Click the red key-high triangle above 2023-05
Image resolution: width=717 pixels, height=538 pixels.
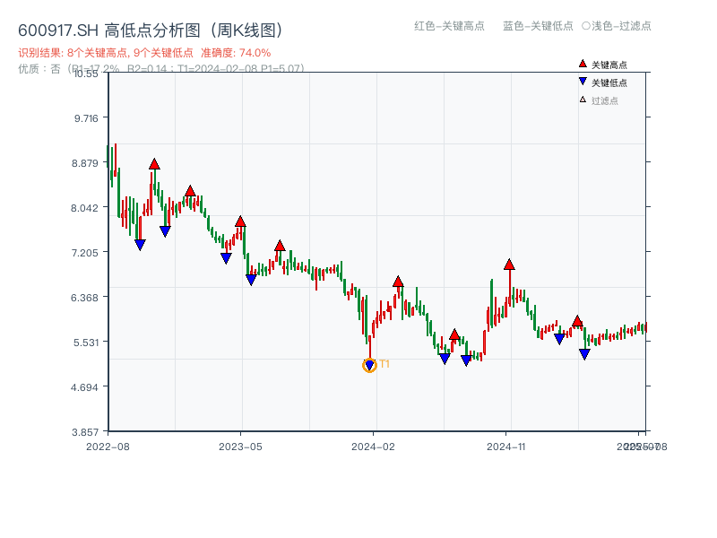[x=240, y=221]
